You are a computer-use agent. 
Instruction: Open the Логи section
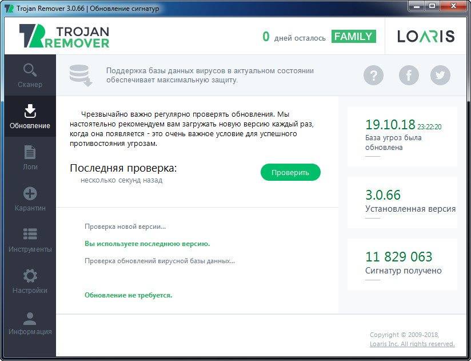pos(30,157)
